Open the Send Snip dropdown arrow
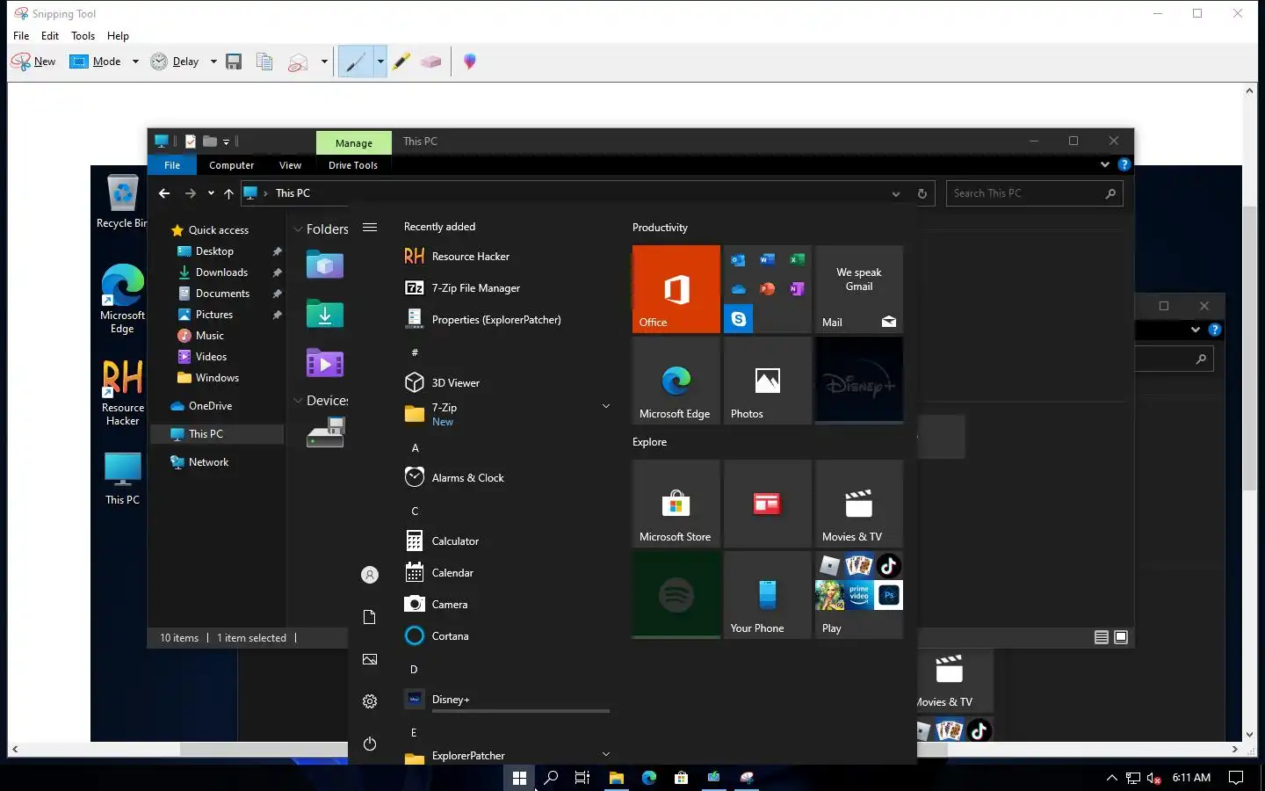Screen dimensions: 1265x791 click(324, 62)
